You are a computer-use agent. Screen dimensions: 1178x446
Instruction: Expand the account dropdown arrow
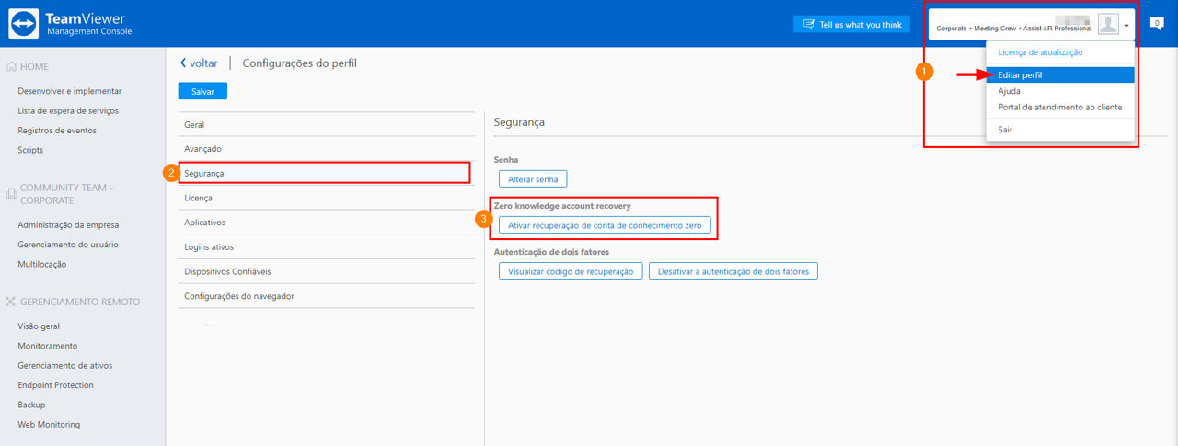click(x=1126, y=26)
